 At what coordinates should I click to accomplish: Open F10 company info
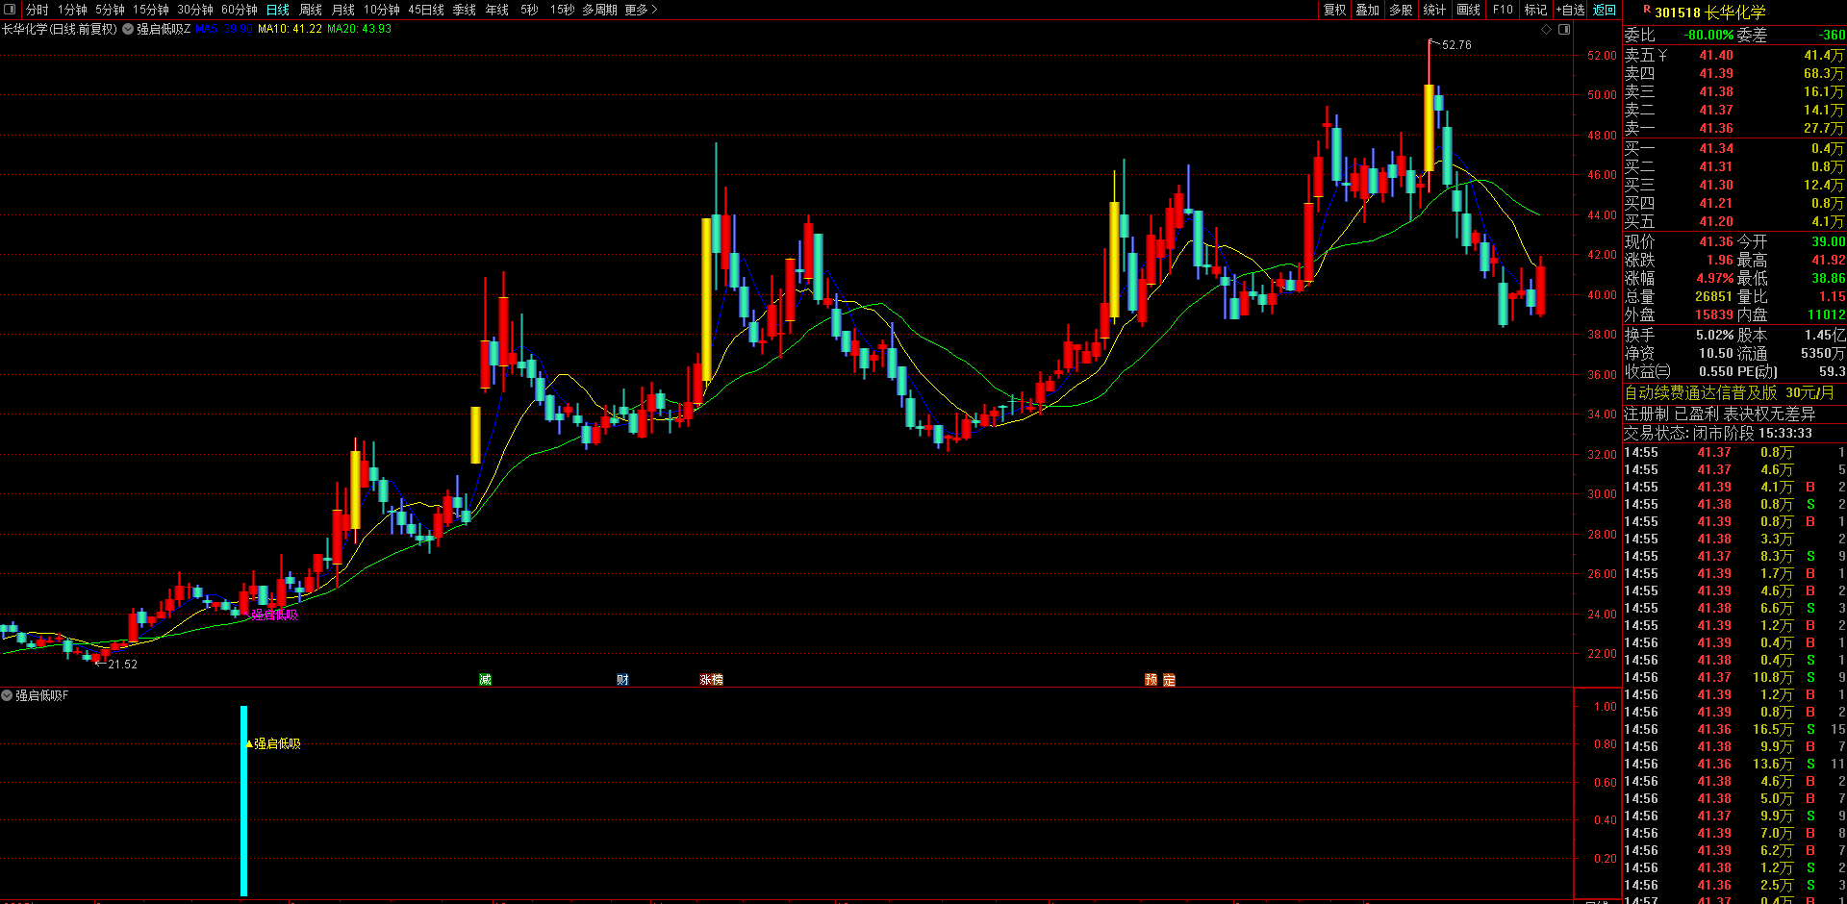[1503, 10]
